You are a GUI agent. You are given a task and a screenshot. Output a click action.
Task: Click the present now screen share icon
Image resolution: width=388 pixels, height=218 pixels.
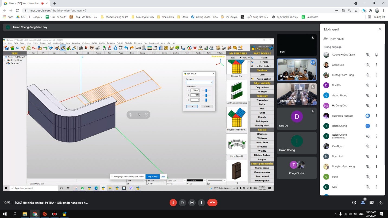(192, 203)
